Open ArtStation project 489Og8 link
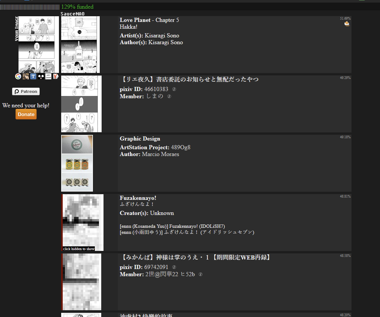Viewport: 380px width, 317px height. coord(181,147)
